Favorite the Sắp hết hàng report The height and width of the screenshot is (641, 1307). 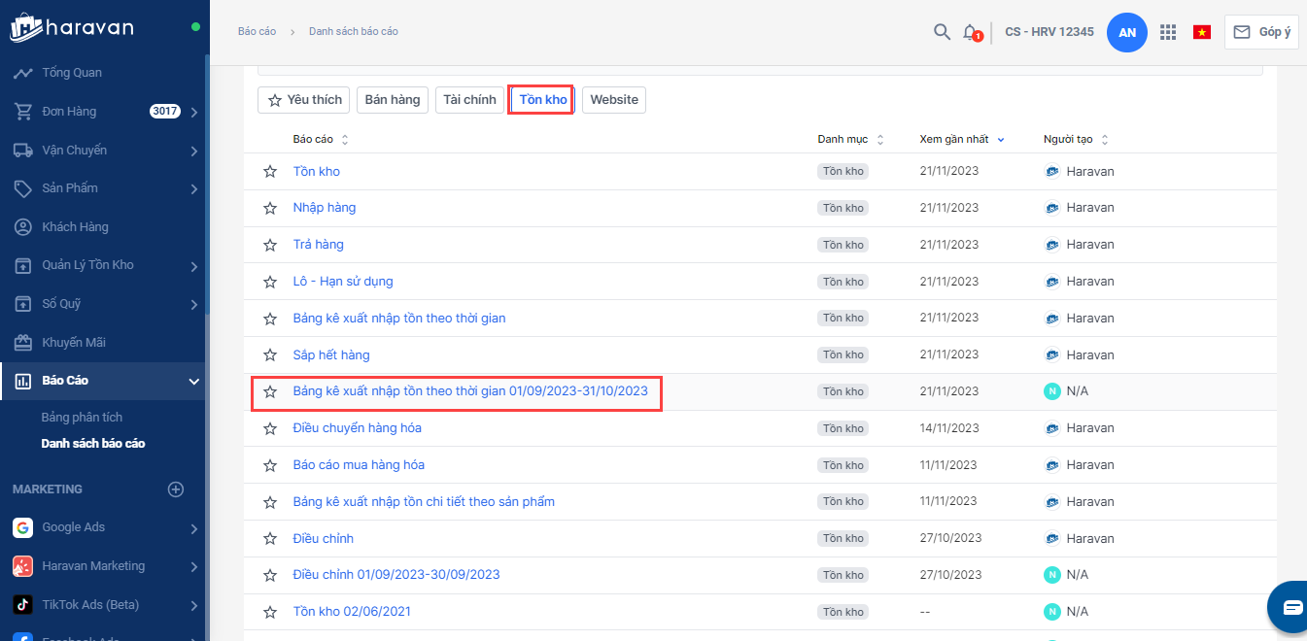coord(270,355)
